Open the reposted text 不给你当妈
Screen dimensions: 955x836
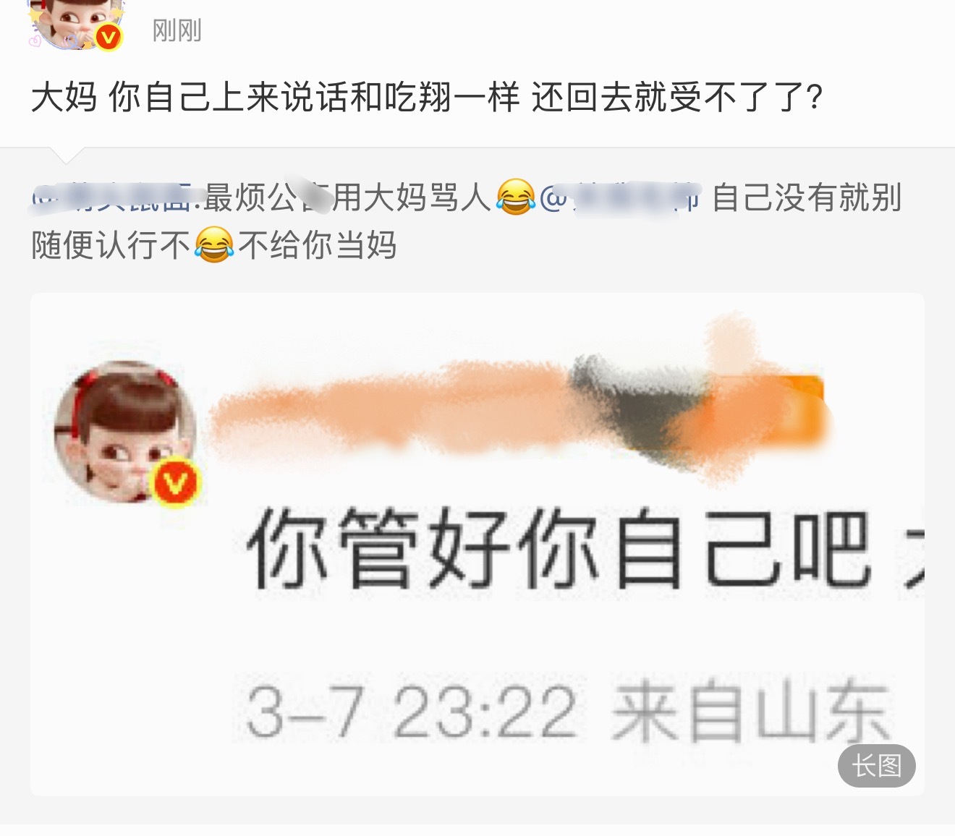click(x=318, y=245)
